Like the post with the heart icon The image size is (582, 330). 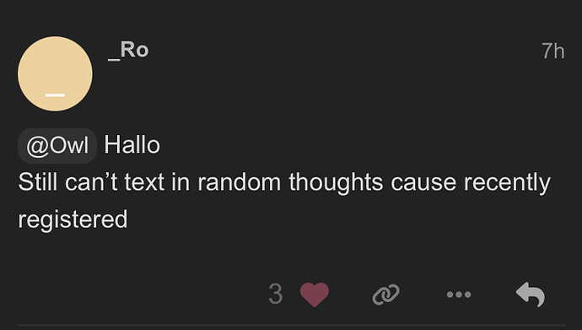[x=315, y=295]
